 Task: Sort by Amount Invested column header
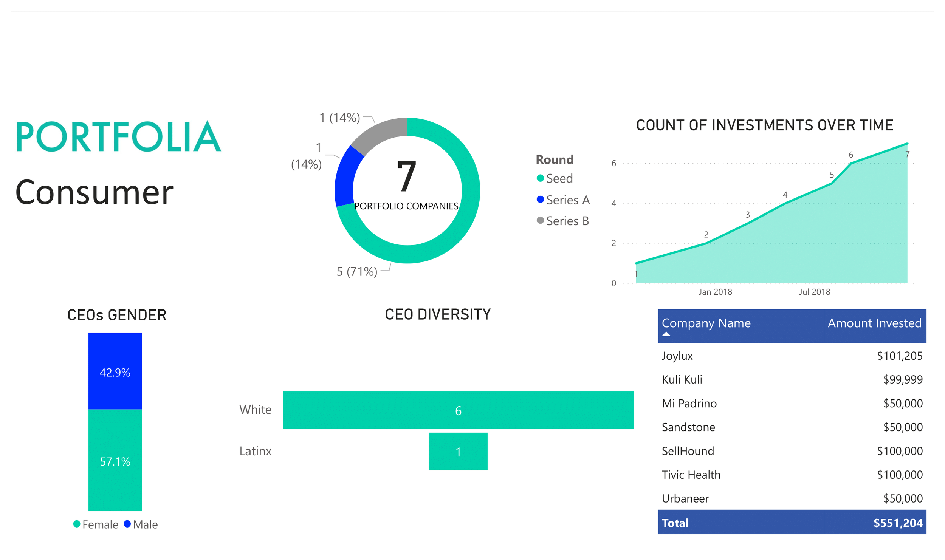pyautogui.click(x=874, y=323)
